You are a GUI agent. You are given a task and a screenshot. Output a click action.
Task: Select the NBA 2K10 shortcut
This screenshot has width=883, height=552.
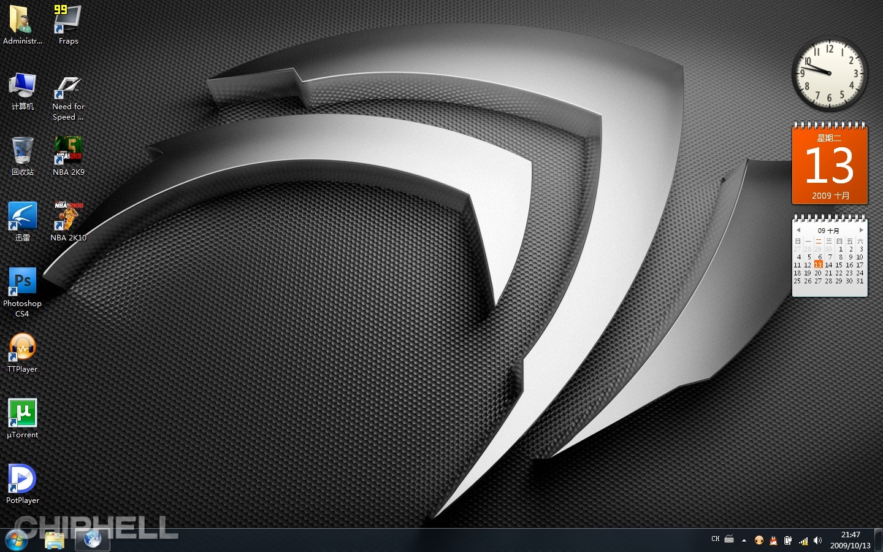coord(68,222)
